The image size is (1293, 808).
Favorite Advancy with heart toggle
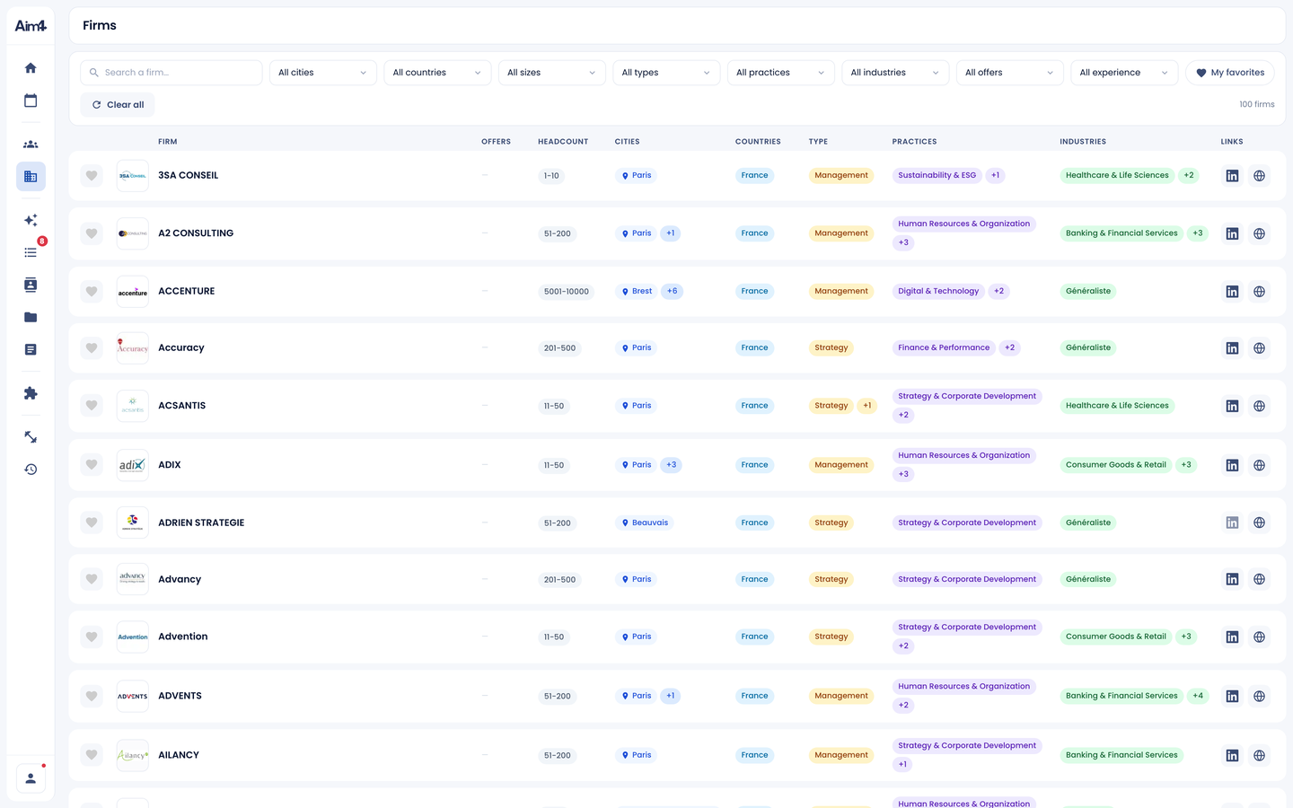pos(92,579)
